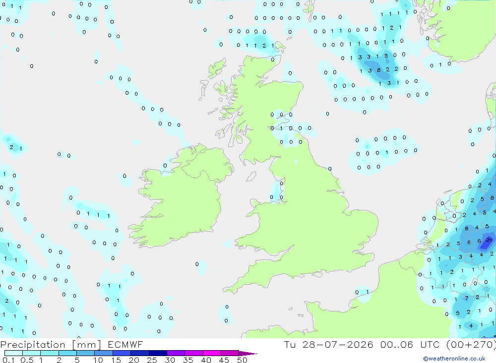The height and width of the screenshot is (363, 496).
Task: Pick the 10–15 mm legend color box
Action: [x=104, y=353]
